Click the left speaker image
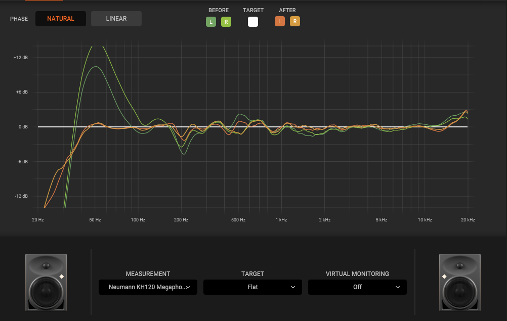507x321 pixels. 46,282
